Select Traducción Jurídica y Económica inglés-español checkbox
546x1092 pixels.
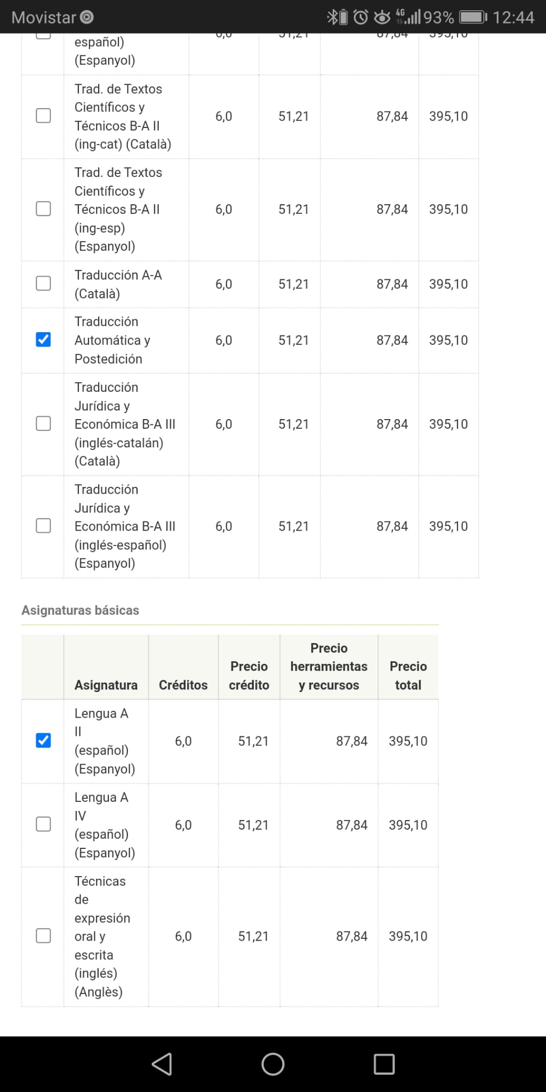(x=43, y=526)
